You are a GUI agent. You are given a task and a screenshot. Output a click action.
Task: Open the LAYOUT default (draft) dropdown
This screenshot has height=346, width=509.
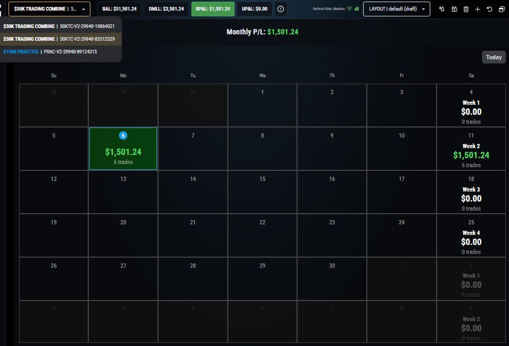pos(396,9)
